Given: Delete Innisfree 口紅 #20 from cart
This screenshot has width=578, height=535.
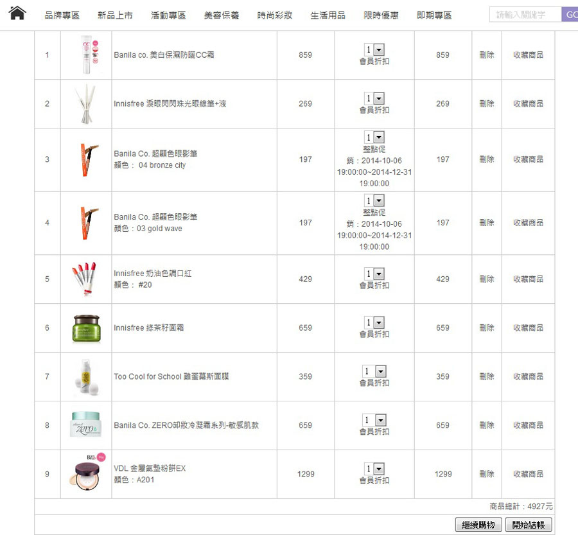Looking at the screenshot, I should [x=487, y=279].
